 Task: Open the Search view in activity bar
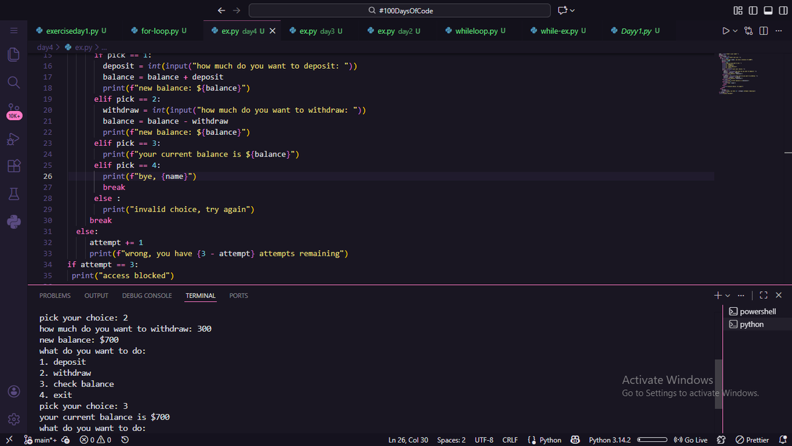[13, 83]
